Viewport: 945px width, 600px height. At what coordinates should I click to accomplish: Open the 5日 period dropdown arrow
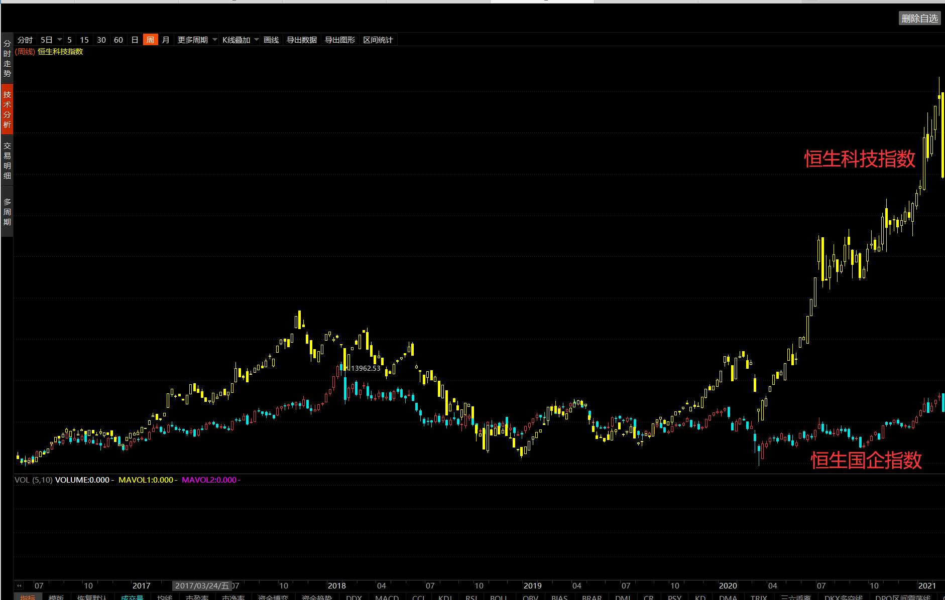[x=60, y=40]
